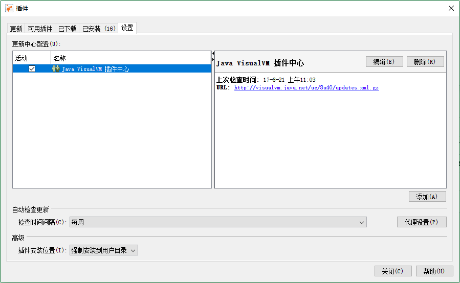Select the Java VisualVM 插件中心 row text

(x=95, y=69)
